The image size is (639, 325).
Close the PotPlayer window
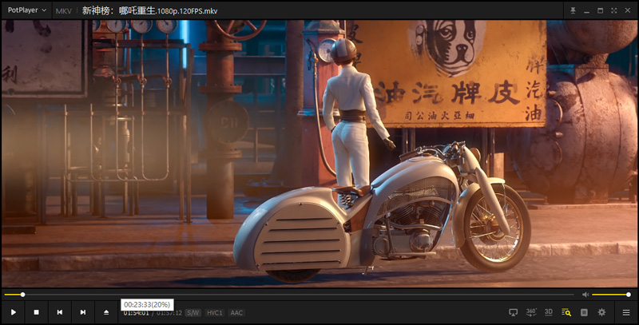point(628,10)
